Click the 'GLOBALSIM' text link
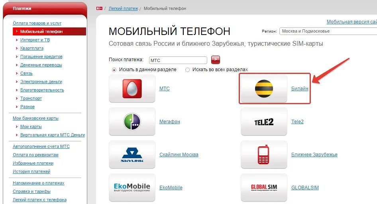Viewport: 377px width, 204px height. [x=305, y=188]
